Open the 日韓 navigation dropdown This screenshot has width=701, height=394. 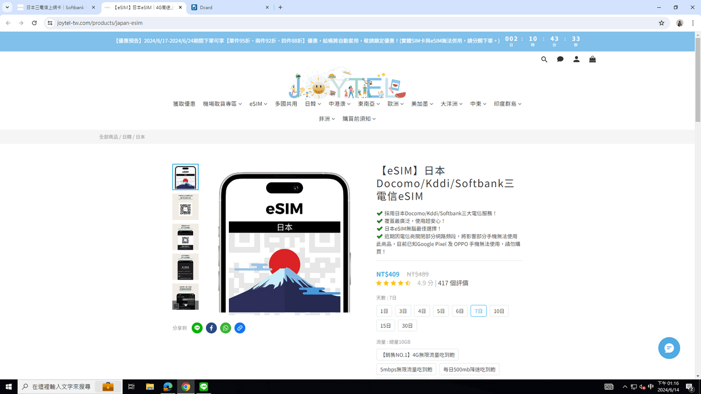(313, 104)
